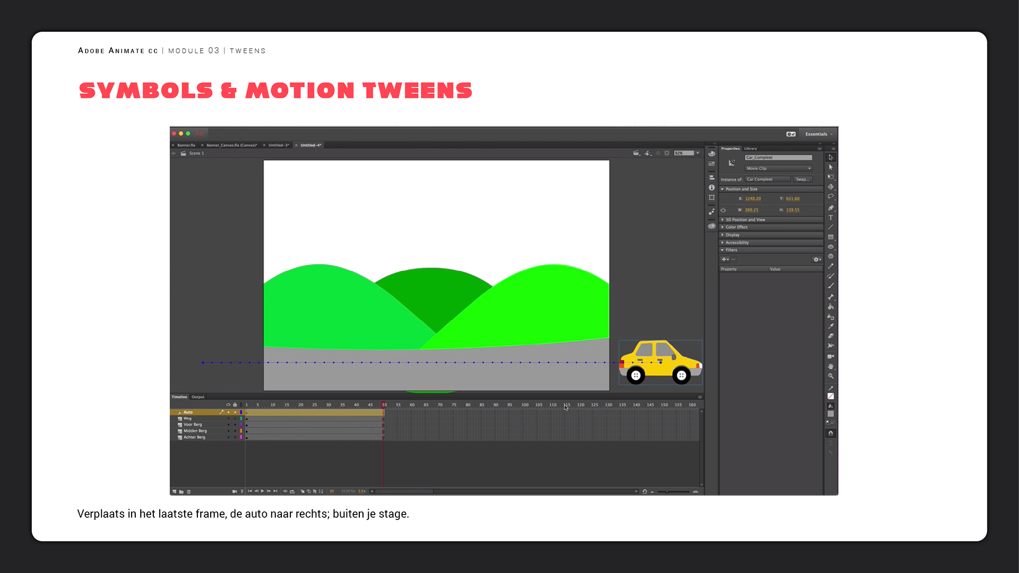Toggle visibility dot for Weg layer
1019x573 pixels.
click(x=229, y=419)
